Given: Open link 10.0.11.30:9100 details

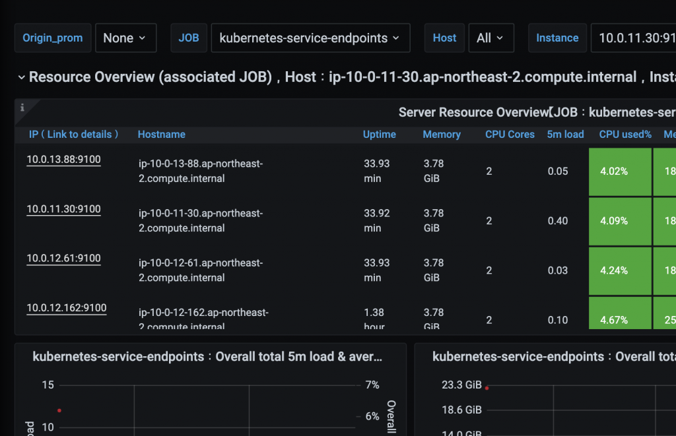Looking at the screenshot, I should (x=63, y=209).
